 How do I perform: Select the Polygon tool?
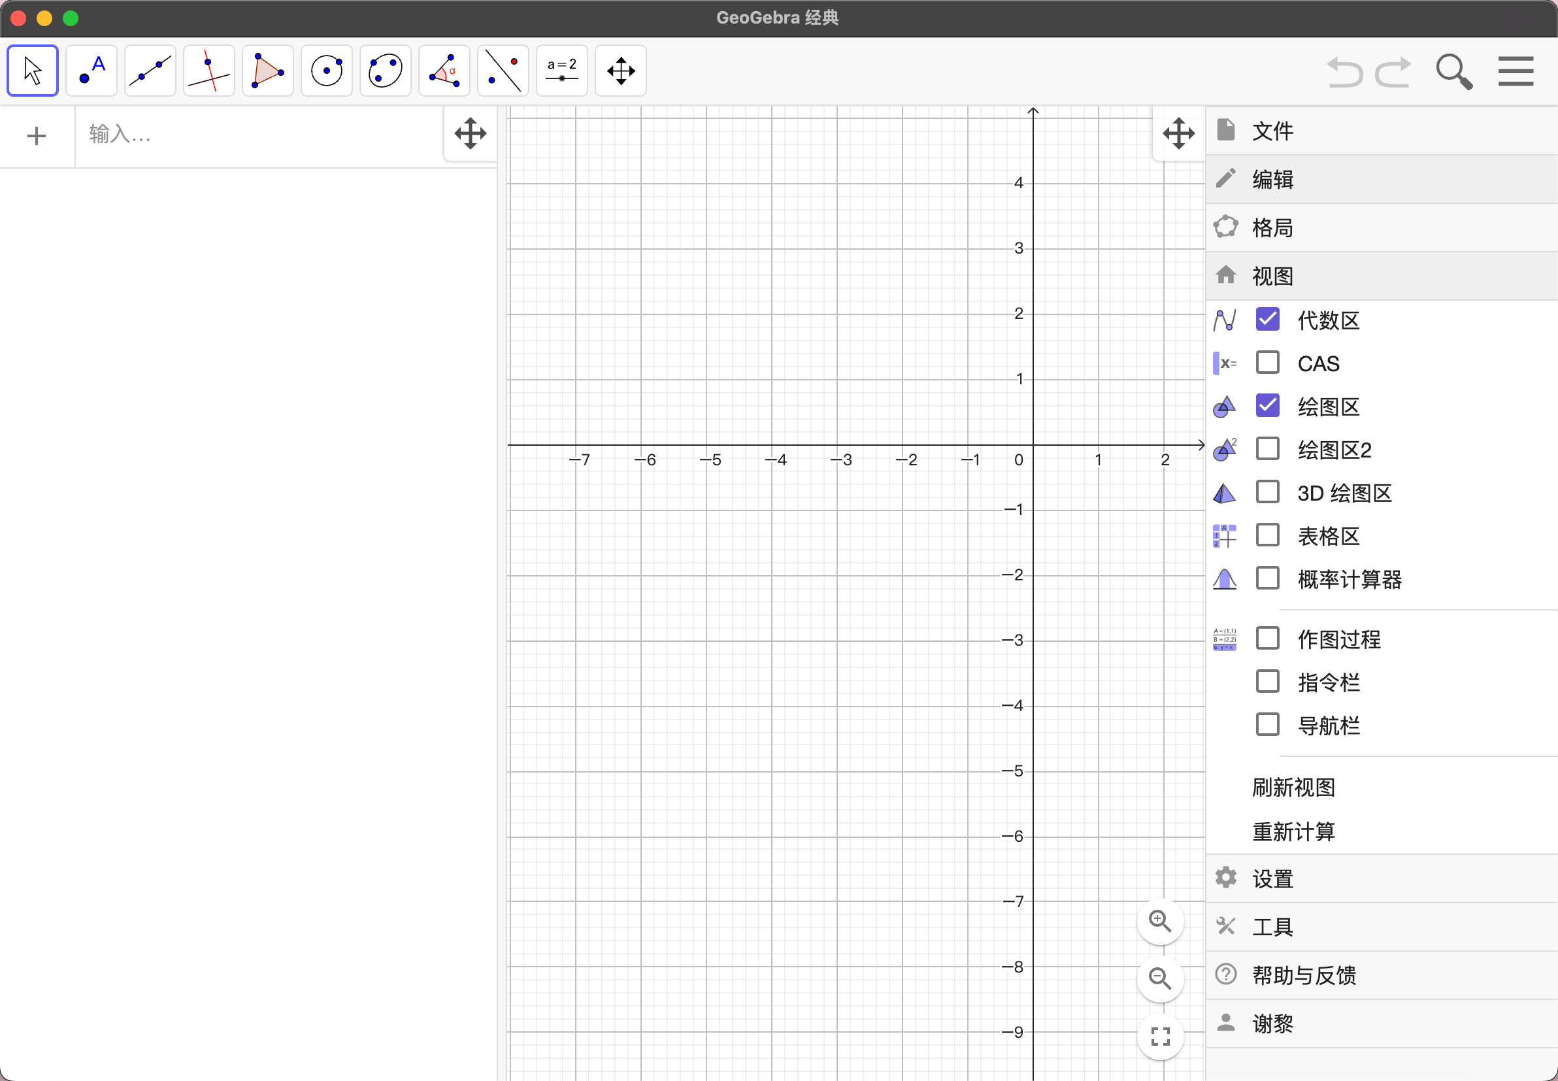pyautogui.click(x=267, y=71)
